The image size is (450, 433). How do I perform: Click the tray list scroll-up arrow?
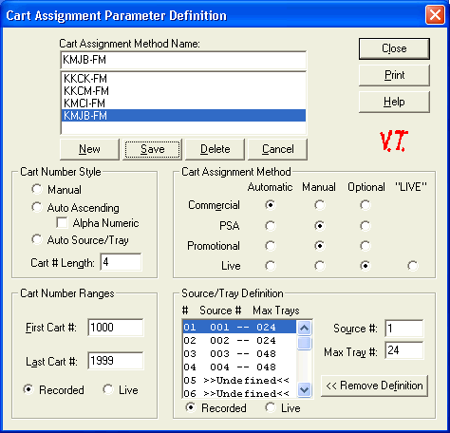[304, 328]
